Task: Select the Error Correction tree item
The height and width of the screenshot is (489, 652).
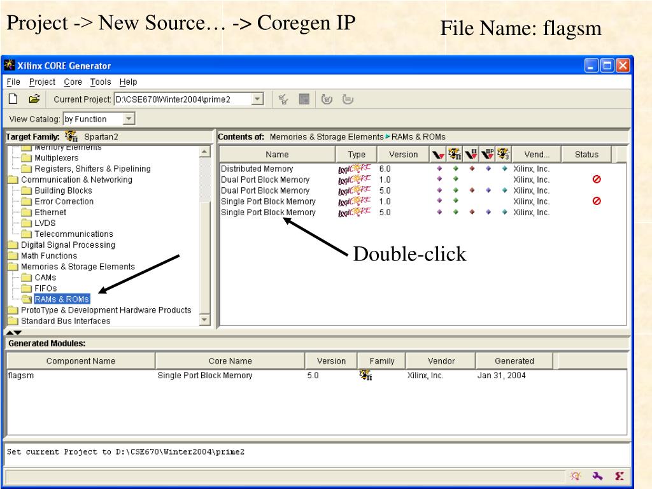Action: click(x=64, y=201)
